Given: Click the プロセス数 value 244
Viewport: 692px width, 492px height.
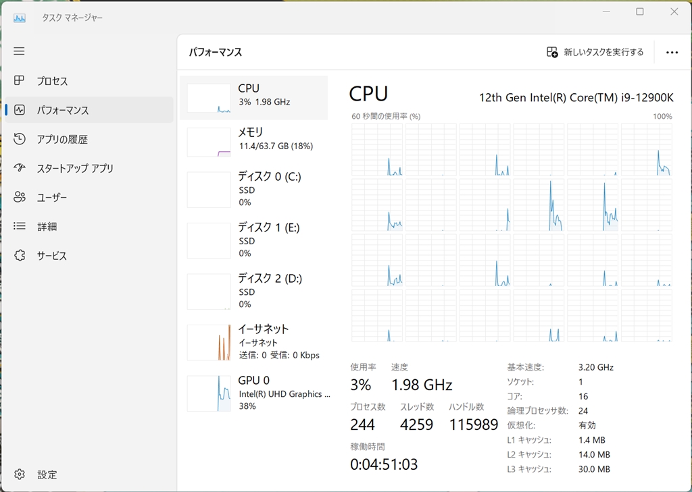Looking at the screenshot, I should (363, 425).
